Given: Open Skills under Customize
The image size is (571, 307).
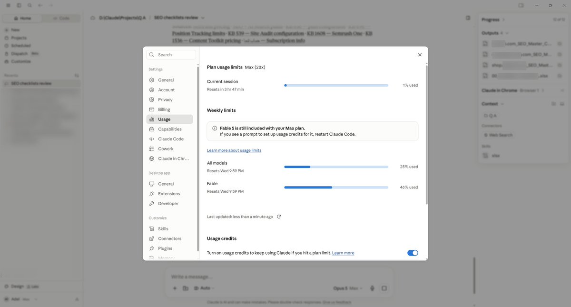Looking at the screenshot, I should 170,229.
